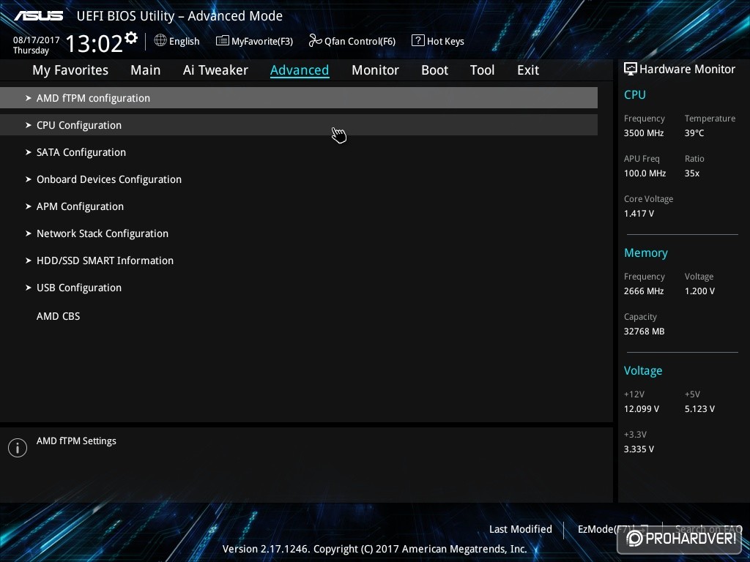The image size is (750, 562).
Task: Switch to the Tool tab
Action: coord(482,70)
